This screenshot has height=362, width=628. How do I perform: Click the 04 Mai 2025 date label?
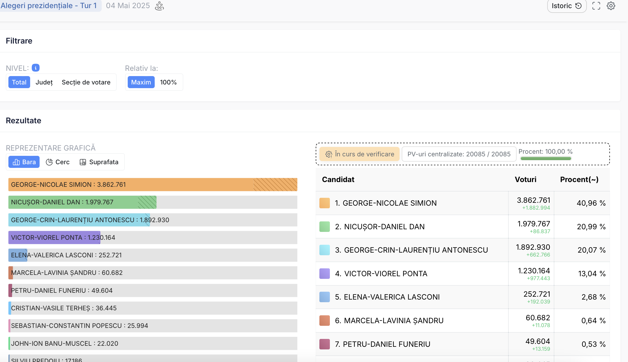click(x=128, y=6)
